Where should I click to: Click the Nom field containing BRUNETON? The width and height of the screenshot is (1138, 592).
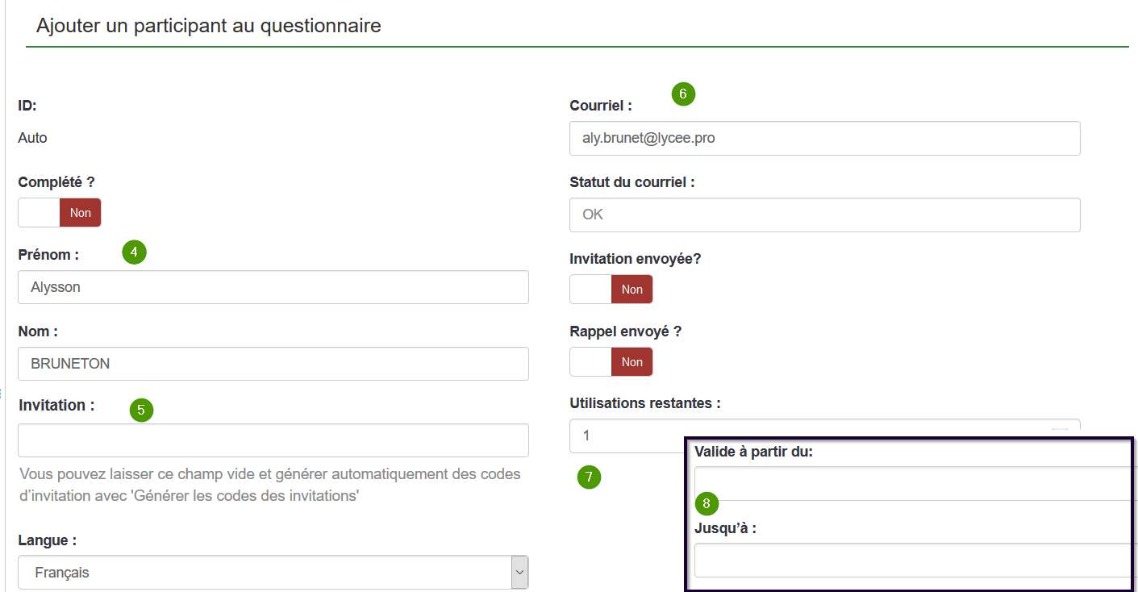(273, 364)
